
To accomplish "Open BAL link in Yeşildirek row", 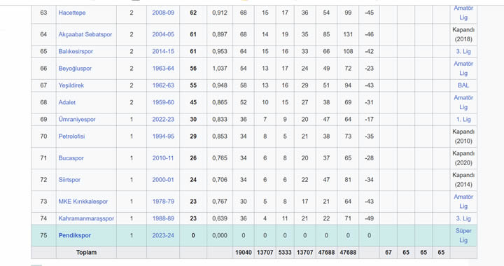I will coord(463,85).
